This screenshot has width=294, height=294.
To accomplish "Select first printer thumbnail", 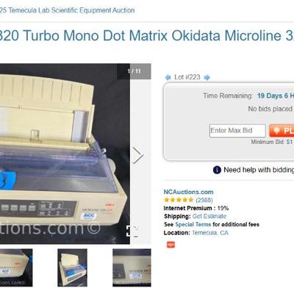I will click(x=16, y=268).
